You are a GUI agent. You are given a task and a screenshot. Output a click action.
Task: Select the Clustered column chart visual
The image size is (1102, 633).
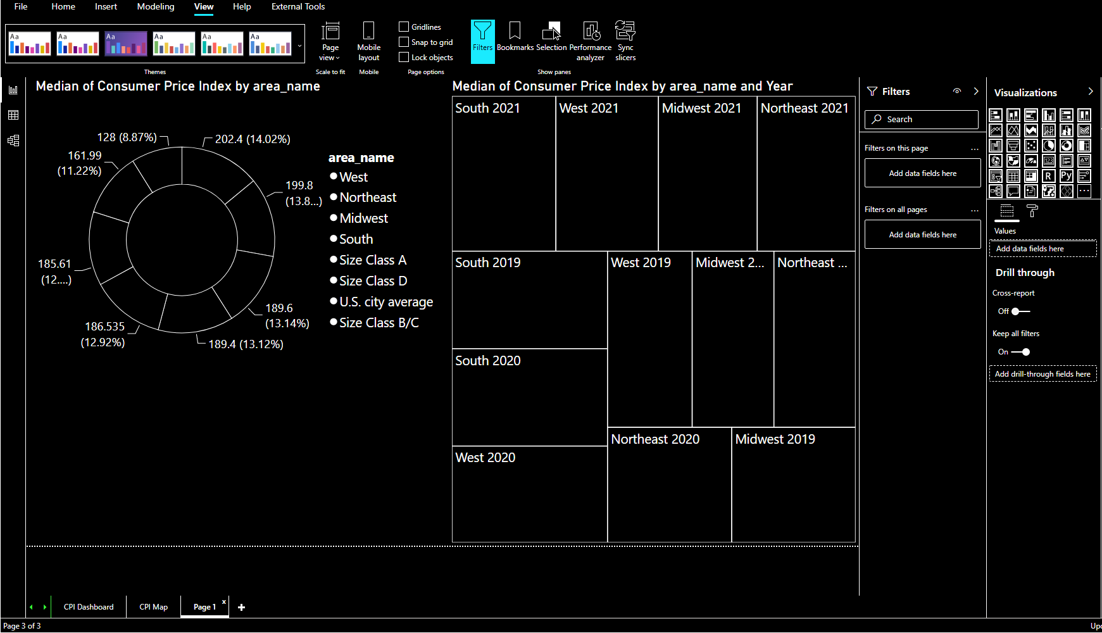point(1049,115)
